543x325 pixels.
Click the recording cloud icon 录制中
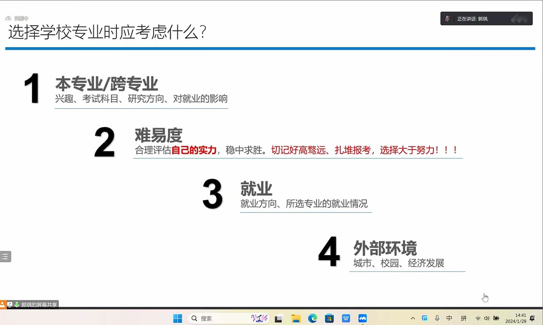(8, 18)
